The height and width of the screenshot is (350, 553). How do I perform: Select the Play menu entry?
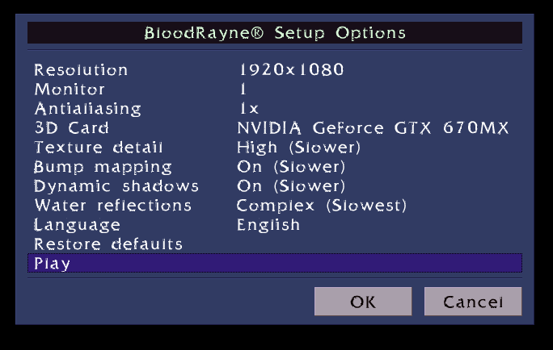click(x=53, y=264)
